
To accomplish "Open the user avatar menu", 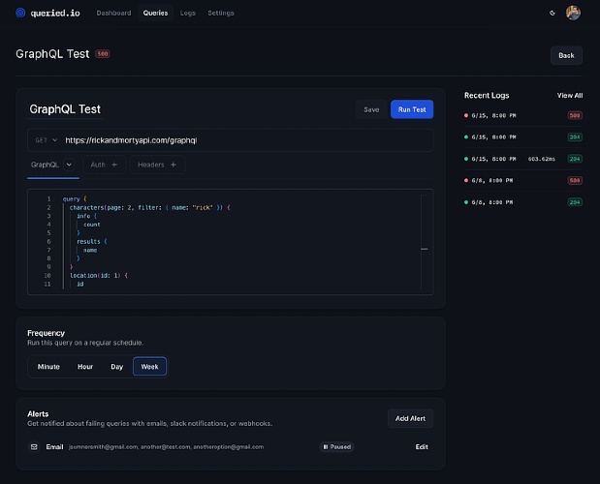I will [x=573, y=13].
